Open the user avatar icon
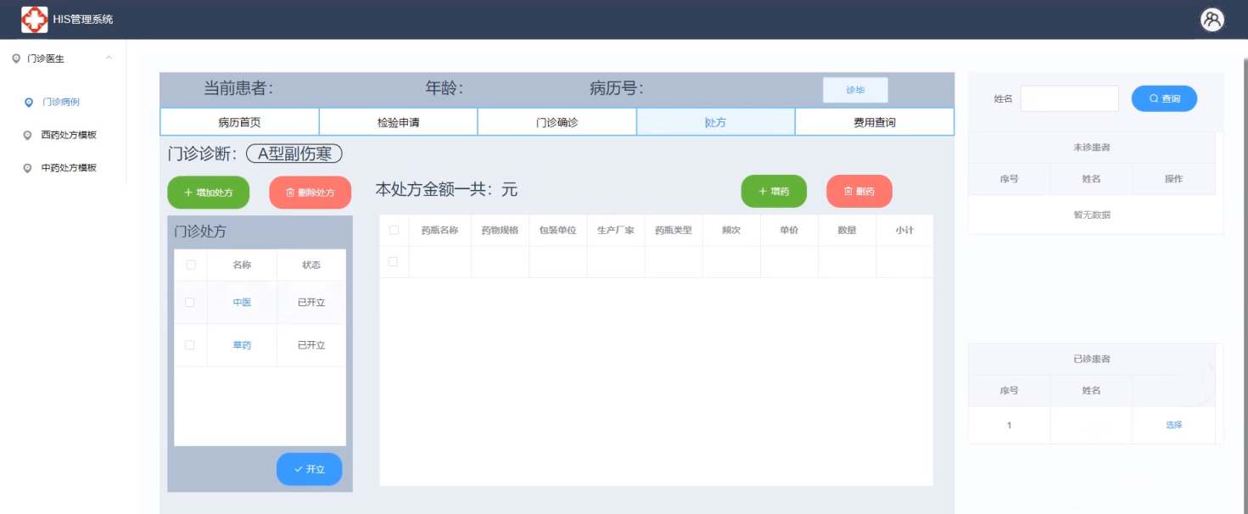The height and width of the screenshot is (514, 1248). coord(1212,20)
